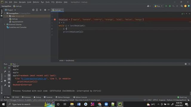Open Python Packages tool window

[x=63, y=97]
